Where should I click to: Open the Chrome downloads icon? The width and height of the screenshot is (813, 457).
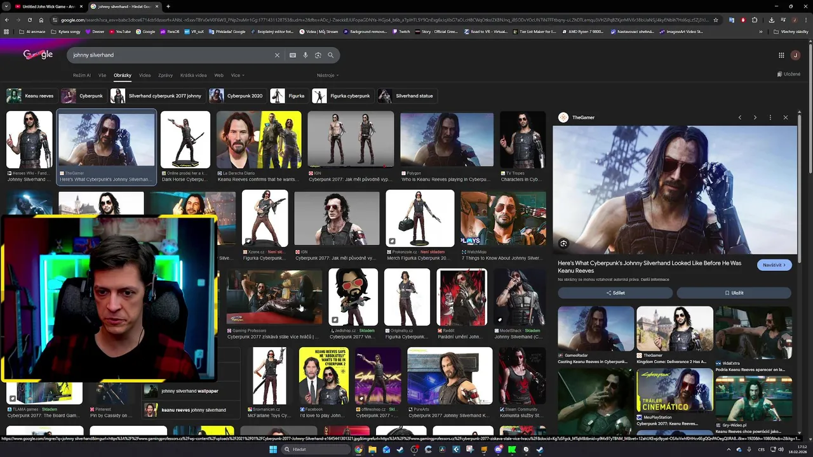point(771,20)
